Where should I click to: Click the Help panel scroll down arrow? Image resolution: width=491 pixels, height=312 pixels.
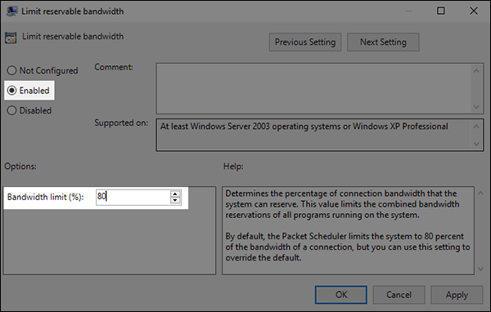pos(480,269)
